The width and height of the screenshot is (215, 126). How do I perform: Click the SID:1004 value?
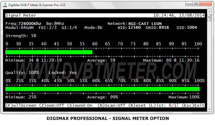tap(187, 28)
